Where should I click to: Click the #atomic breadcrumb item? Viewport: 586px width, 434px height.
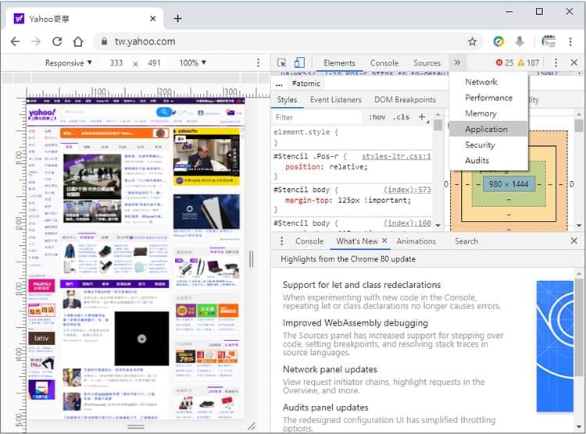click(306, 84)
